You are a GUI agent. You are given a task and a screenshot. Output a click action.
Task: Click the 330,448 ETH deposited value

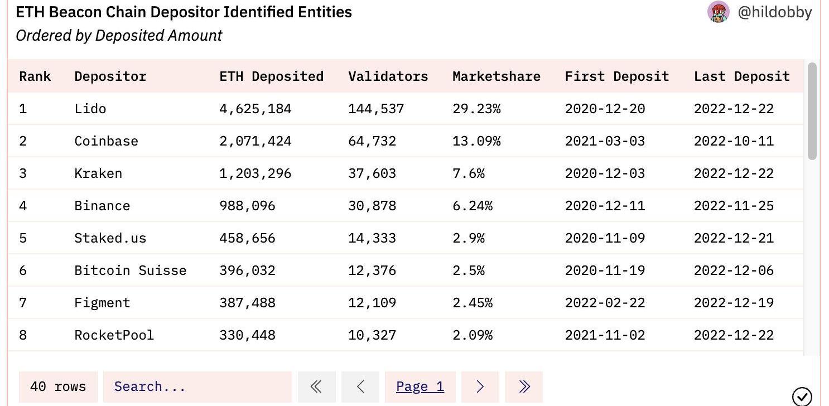point(248,335)
